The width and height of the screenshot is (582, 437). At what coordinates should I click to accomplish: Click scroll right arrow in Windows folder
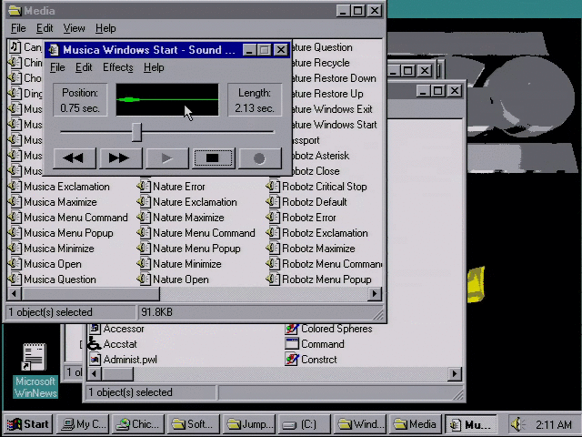tap(455, 374)
